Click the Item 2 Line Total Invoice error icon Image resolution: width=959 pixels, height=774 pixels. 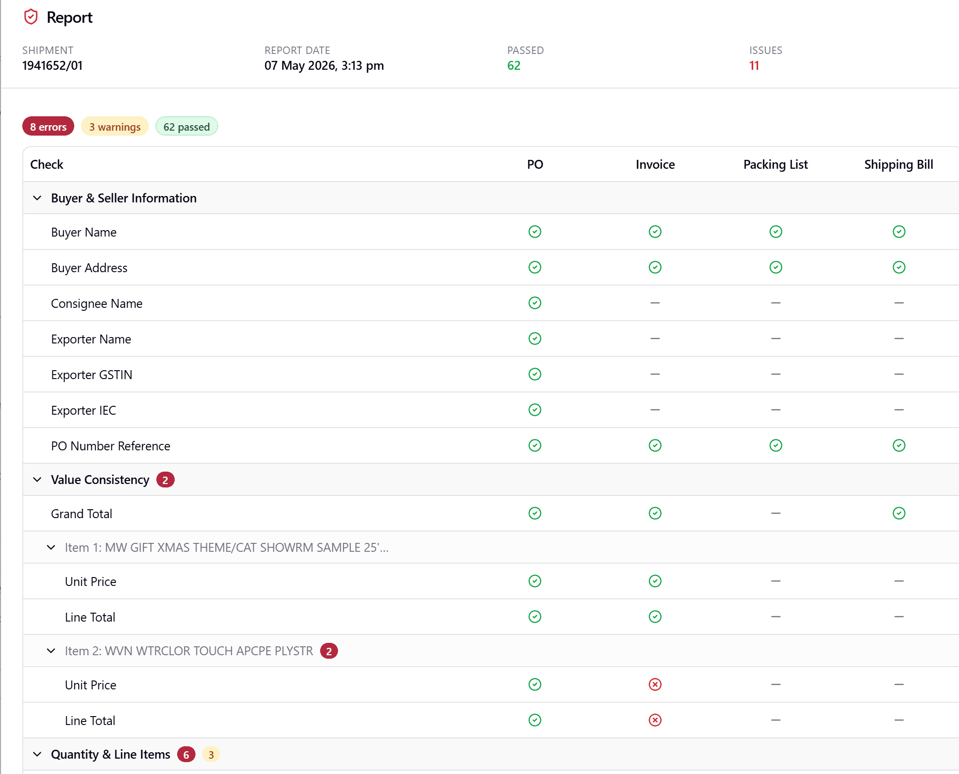click(655, 720)
